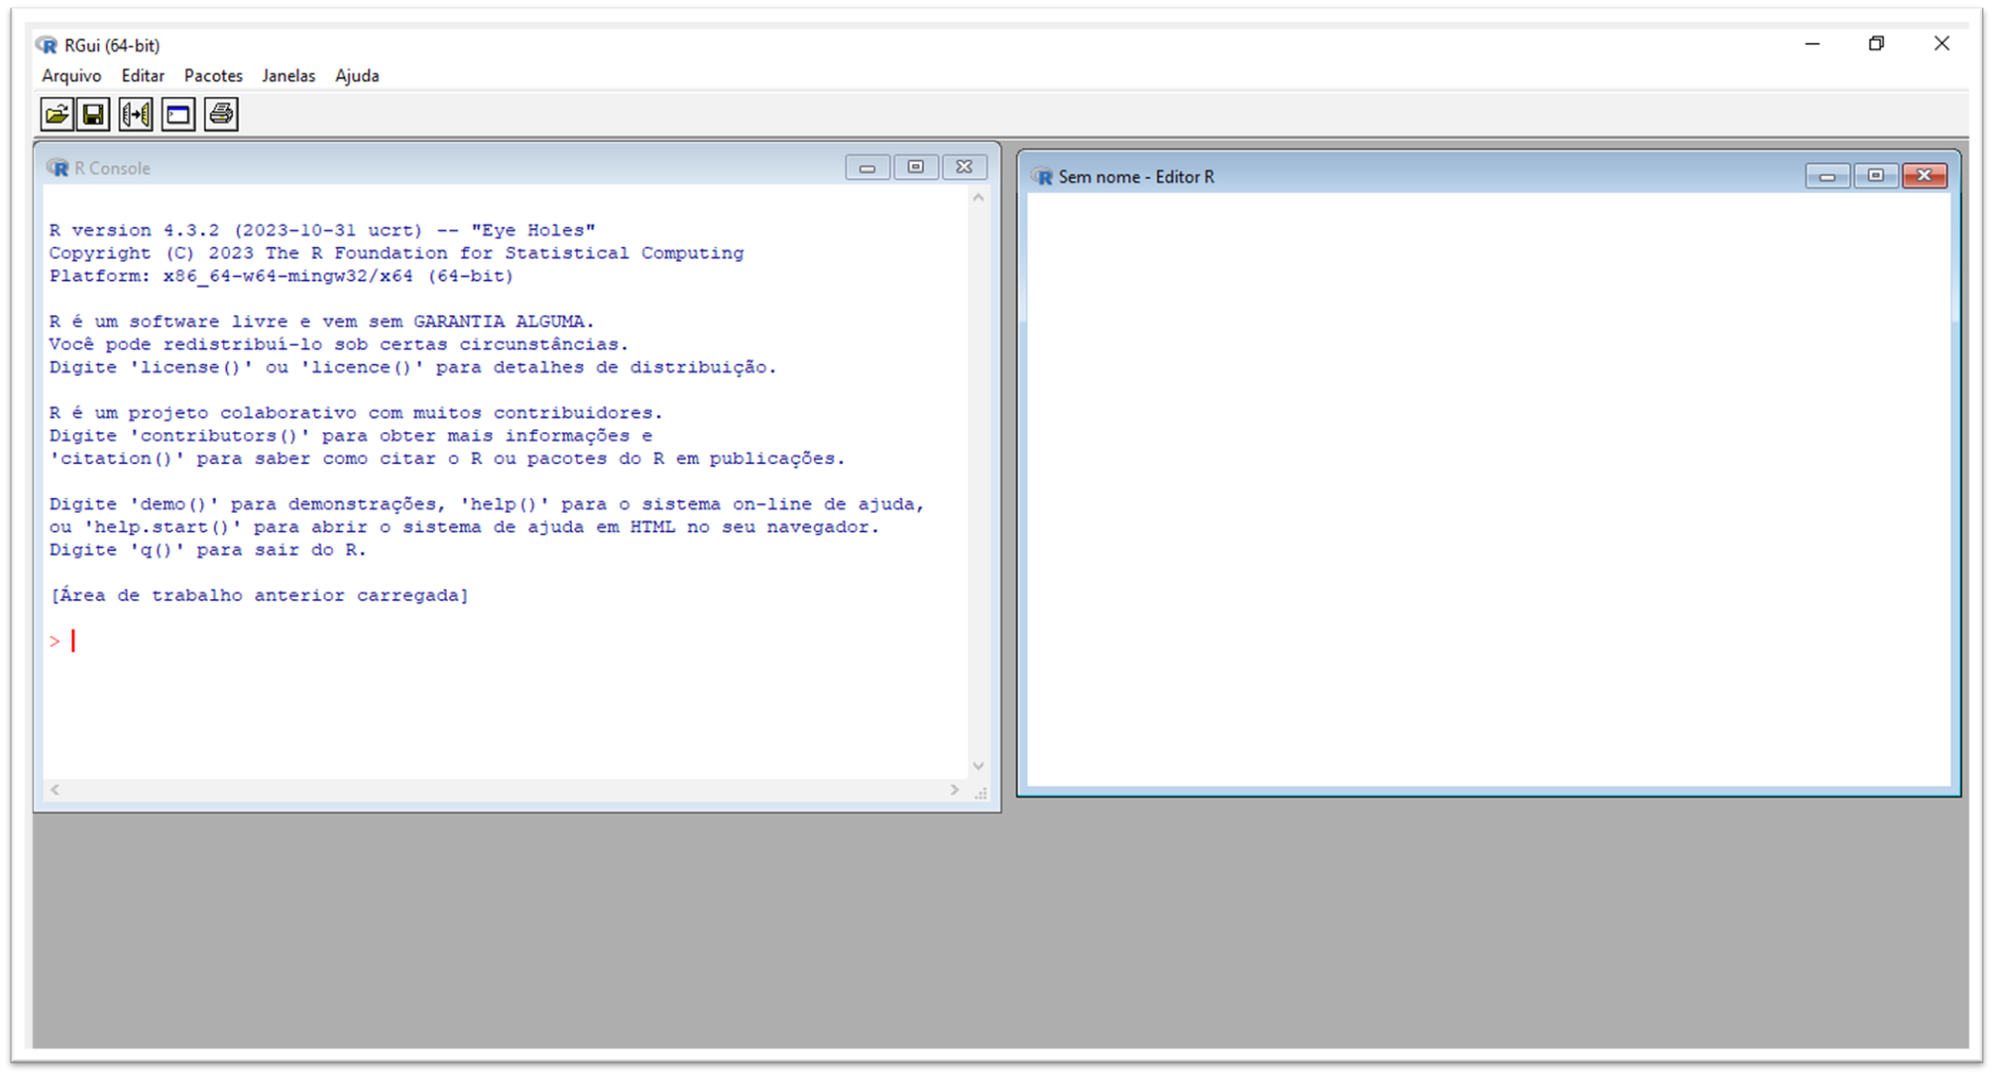The width and height of the screenshot is (1994, 1076).
Task: Maximize the Sem nome Editor R window
Action: [x=1876, y=176]
